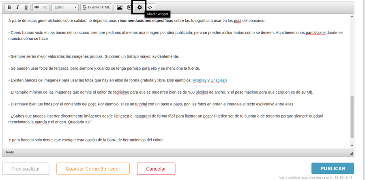Screen dimensions: 365x180
Task: Switch to Fuente HTML source view
Action: click(x=96, y=7)
